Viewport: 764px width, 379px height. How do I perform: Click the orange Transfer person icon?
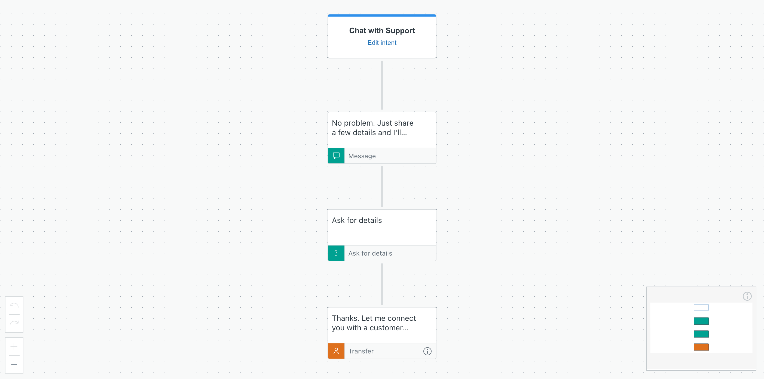tap(336, 351)
